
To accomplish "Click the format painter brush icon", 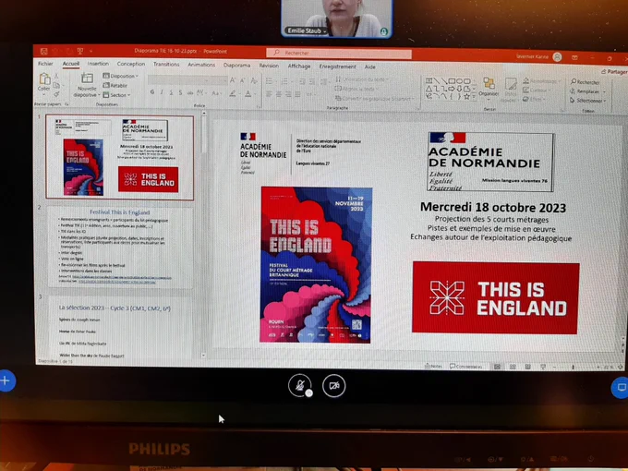I will pyautogui.click(x=56, y=94).
